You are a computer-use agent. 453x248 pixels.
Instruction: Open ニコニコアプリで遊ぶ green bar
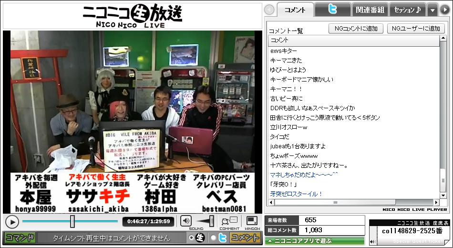coord(315,241)
